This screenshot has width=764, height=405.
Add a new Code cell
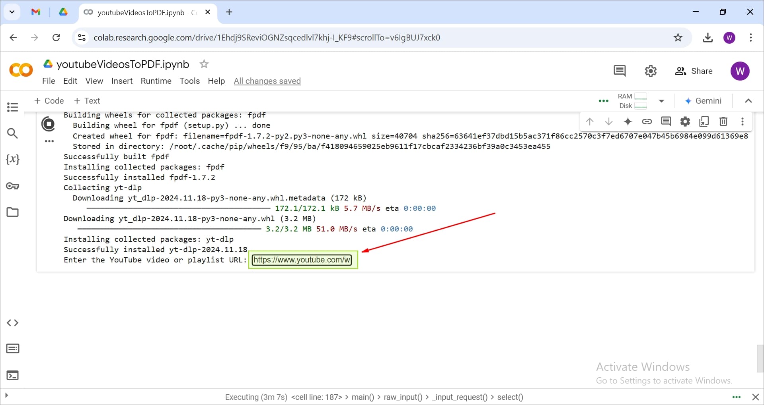[49, 101]
